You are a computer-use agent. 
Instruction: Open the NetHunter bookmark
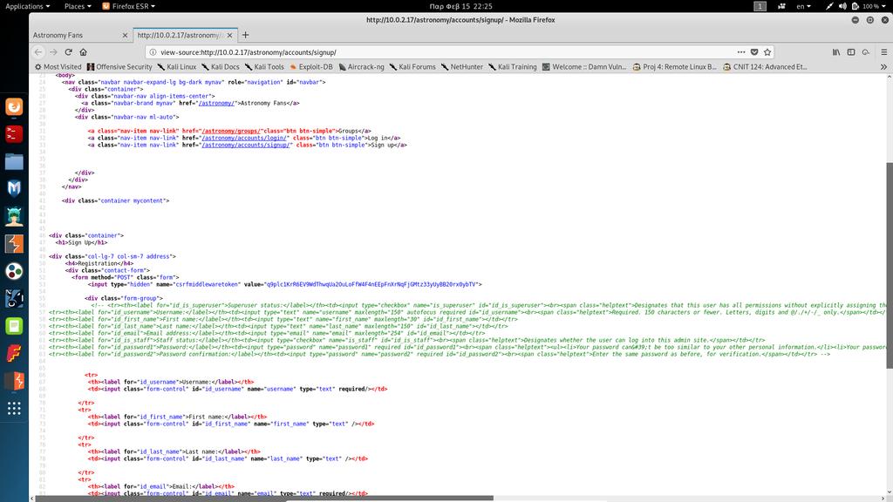tap(462, 66)
